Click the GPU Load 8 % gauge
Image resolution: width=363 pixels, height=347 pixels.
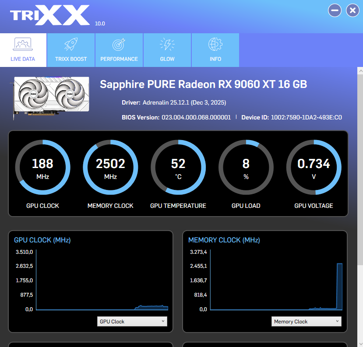point(246,167)
